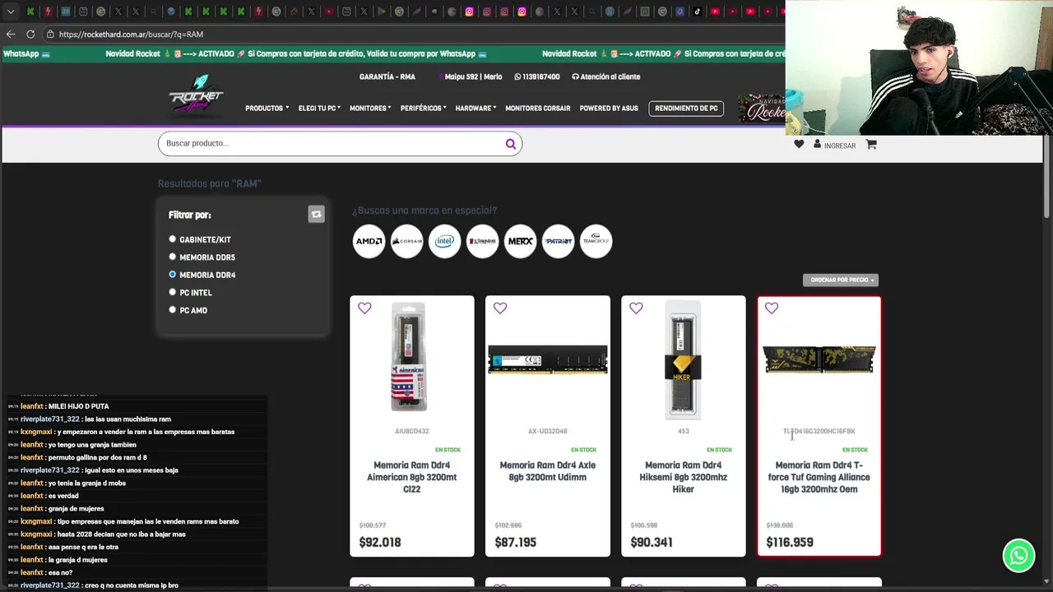
Task: Expand the PERIFÉRICOS dropdown menu
Action: coord(424,109)
